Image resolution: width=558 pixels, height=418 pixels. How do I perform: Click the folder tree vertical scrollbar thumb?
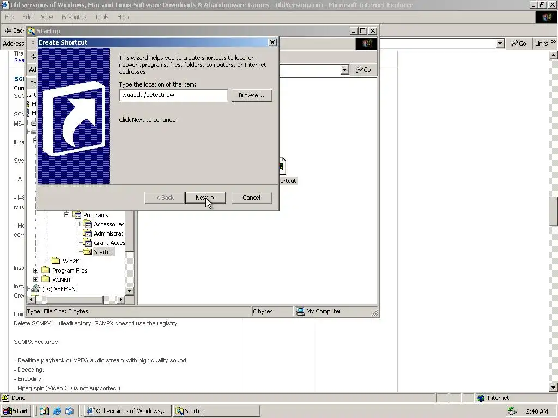[x=130, y=231]
